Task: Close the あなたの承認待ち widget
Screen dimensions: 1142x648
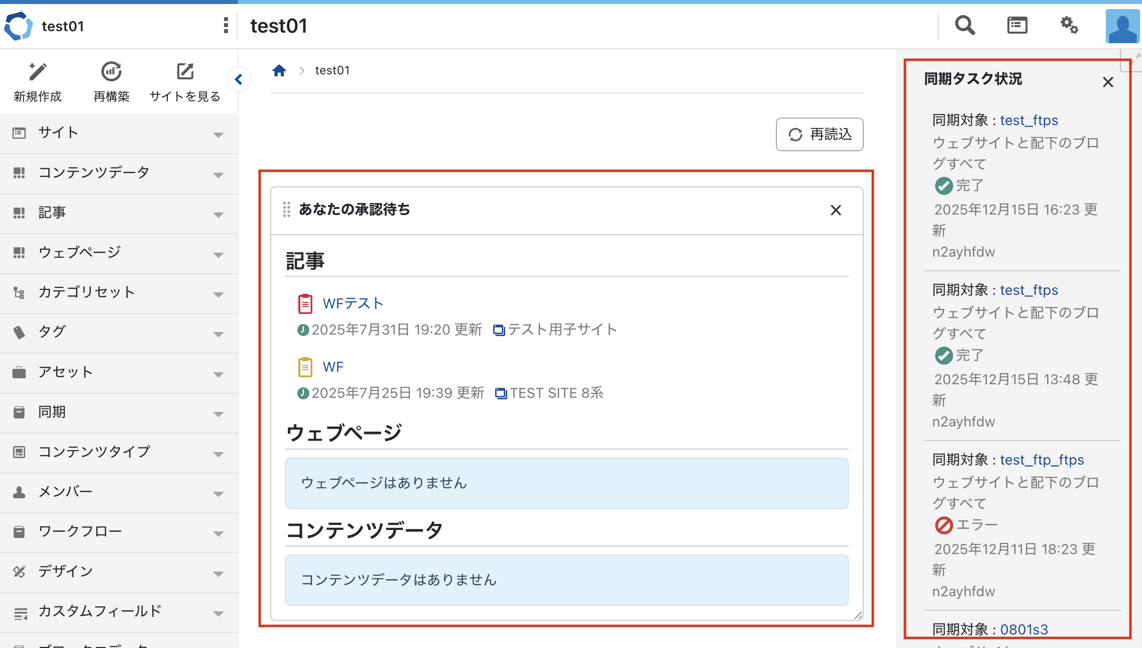Action: click(836, 210)
